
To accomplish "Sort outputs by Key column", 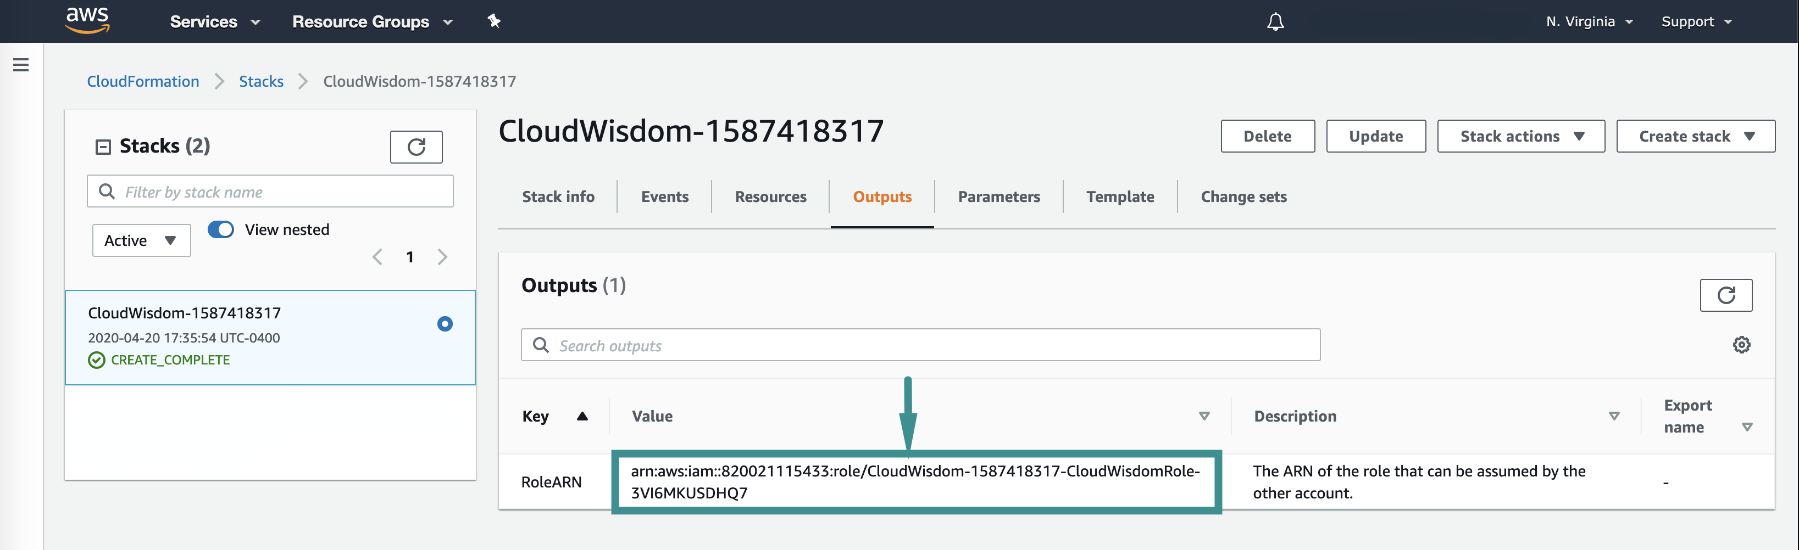I will tap(582, 416).
